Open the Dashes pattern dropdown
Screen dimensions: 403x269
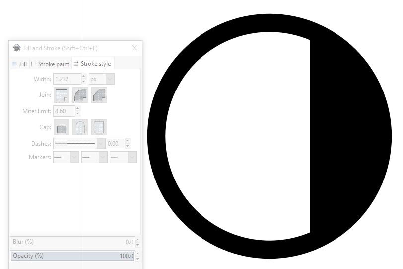coord(79,143)
